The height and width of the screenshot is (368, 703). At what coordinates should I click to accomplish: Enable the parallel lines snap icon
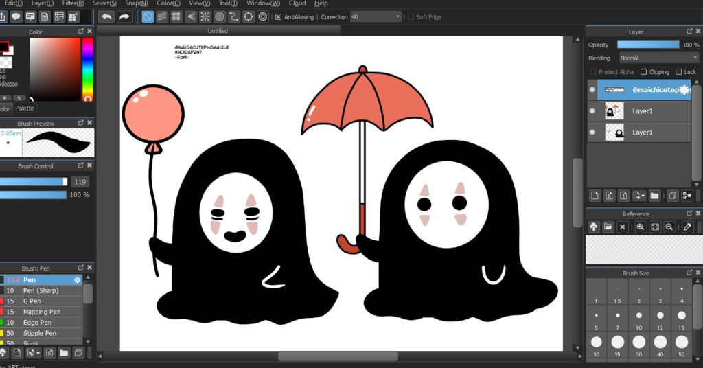162,17
